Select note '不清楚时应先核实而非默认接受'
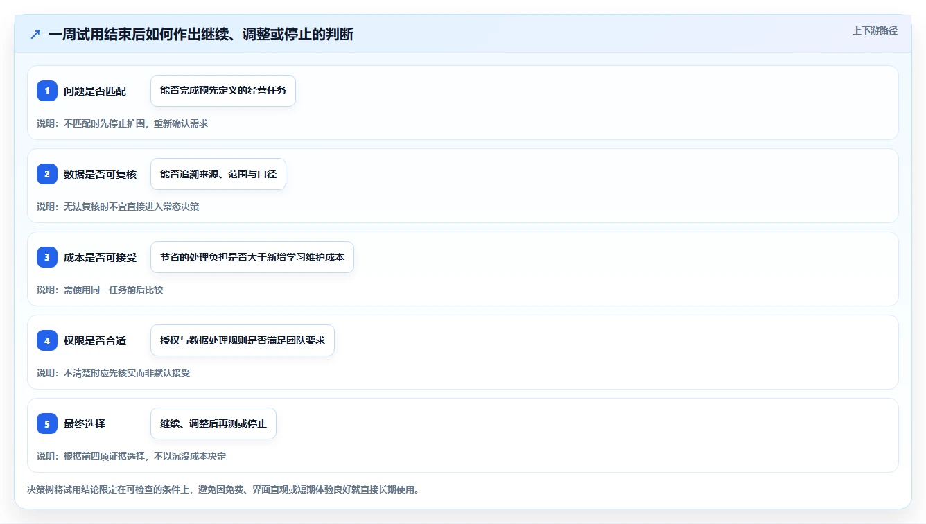The image size is (926, 524). click(127, 373)
